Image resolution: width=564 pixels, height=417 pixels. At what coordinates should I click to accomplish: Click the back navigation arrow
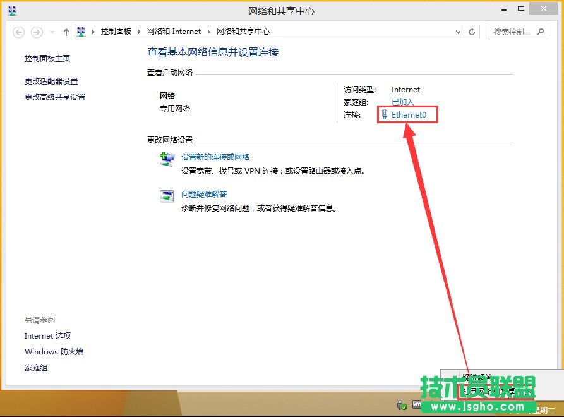[x=19, y=32]
